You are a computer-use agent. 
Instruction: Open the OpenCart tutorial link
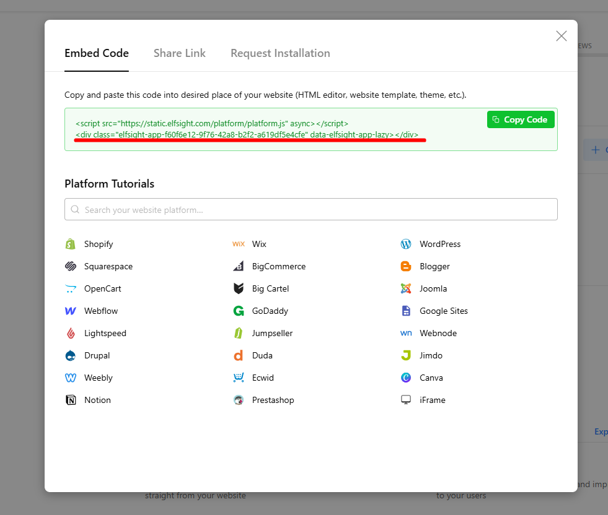coord(102,288)
